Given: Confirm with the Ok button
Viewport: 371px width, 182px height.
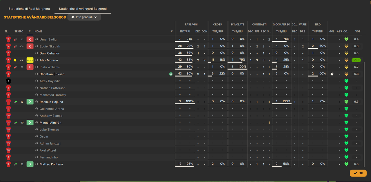Looking at the screenshot, I should (x=358, y=173).
